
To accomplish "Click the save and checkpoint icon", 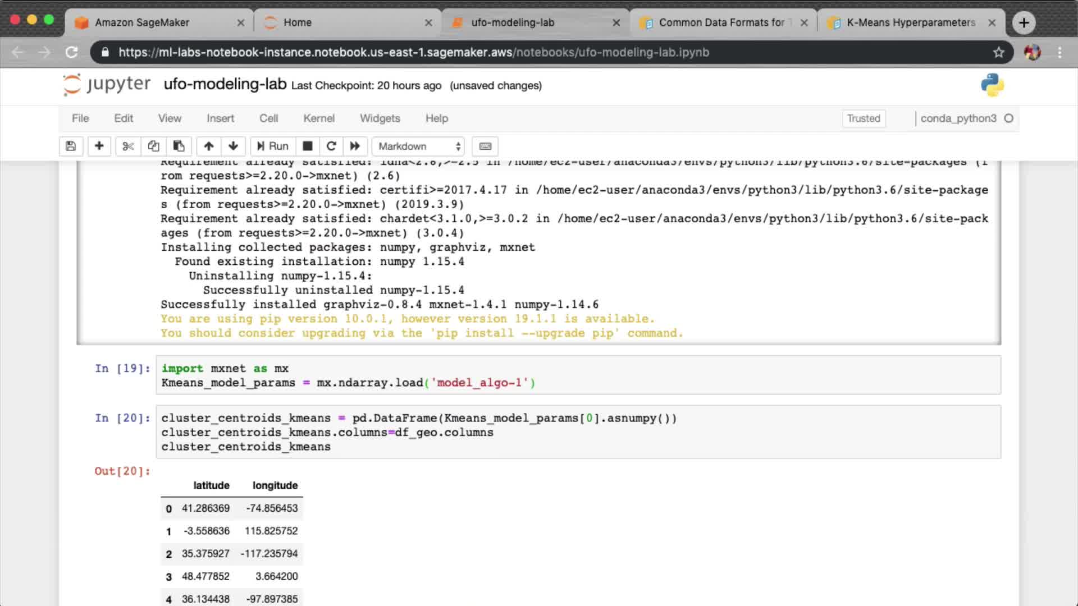I will (x=71, y=146).
